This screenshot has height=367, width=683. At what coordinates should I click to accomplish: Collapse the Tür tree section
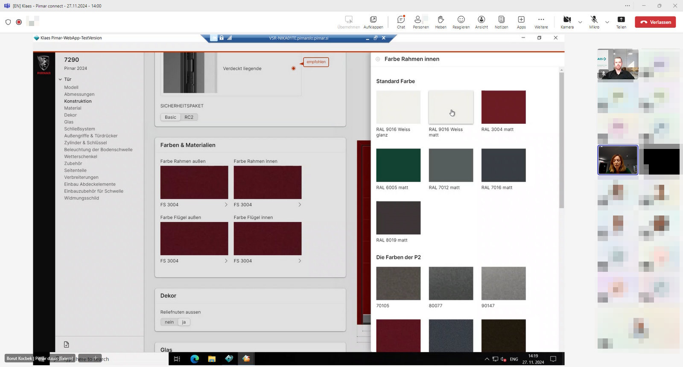pyautogui.click(x=60, y=79)
